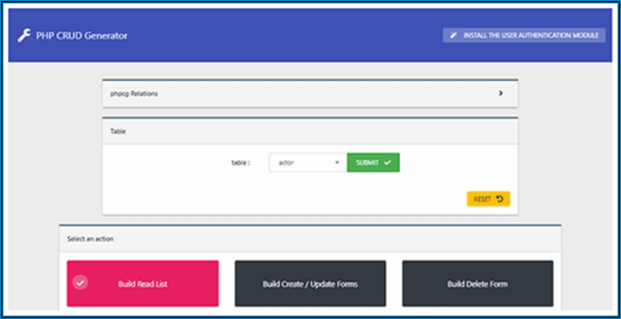Click the pencil icon on the Install button
Screen dimensions: 621x319
[x=454, y=36]
